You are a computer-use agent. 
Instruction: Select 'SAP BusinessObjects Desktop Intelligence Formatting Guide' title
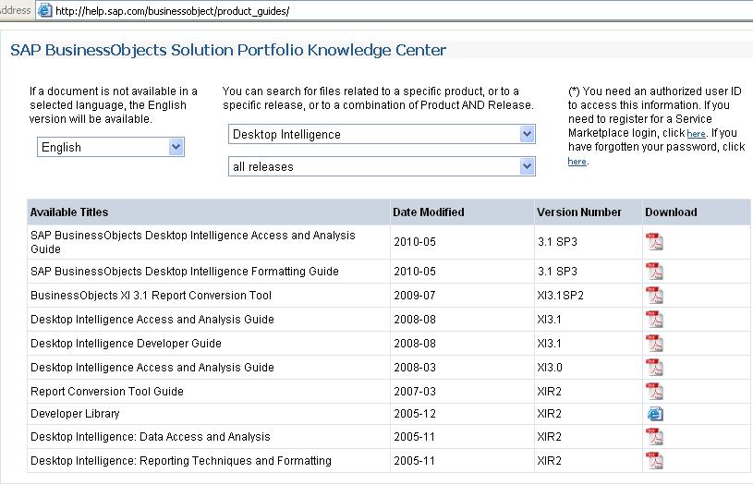[x=185, y=272]
